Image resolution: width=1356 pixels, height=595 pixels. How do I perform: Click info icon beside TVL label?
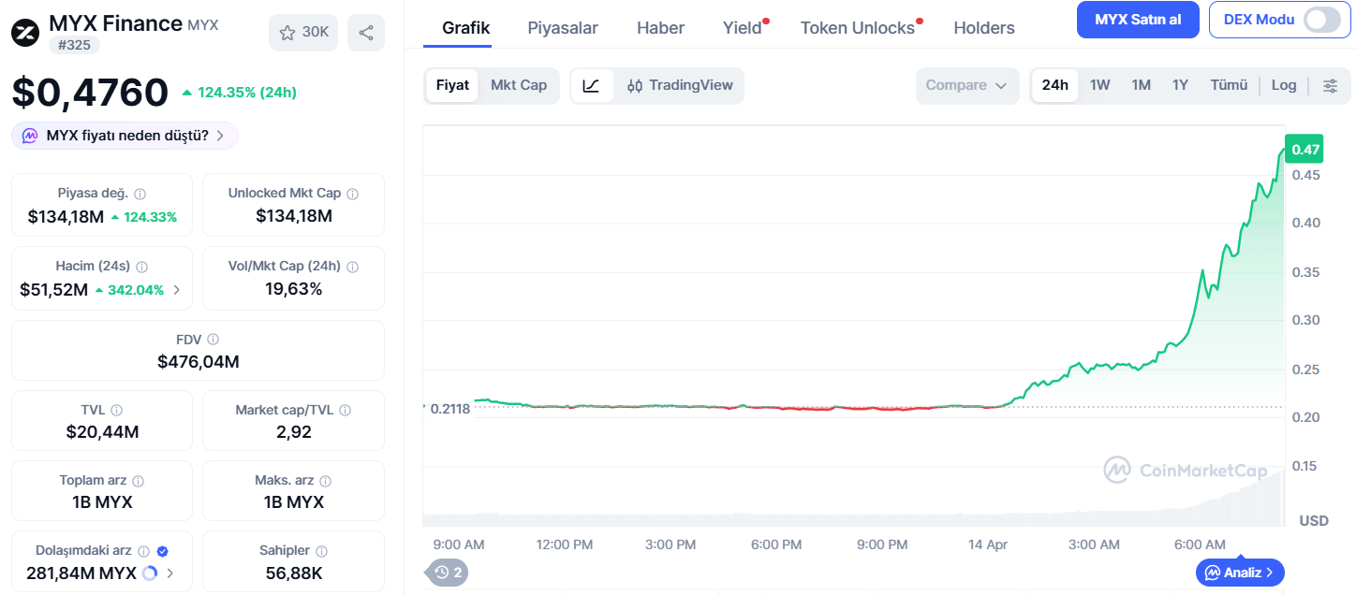coord(117,410)
